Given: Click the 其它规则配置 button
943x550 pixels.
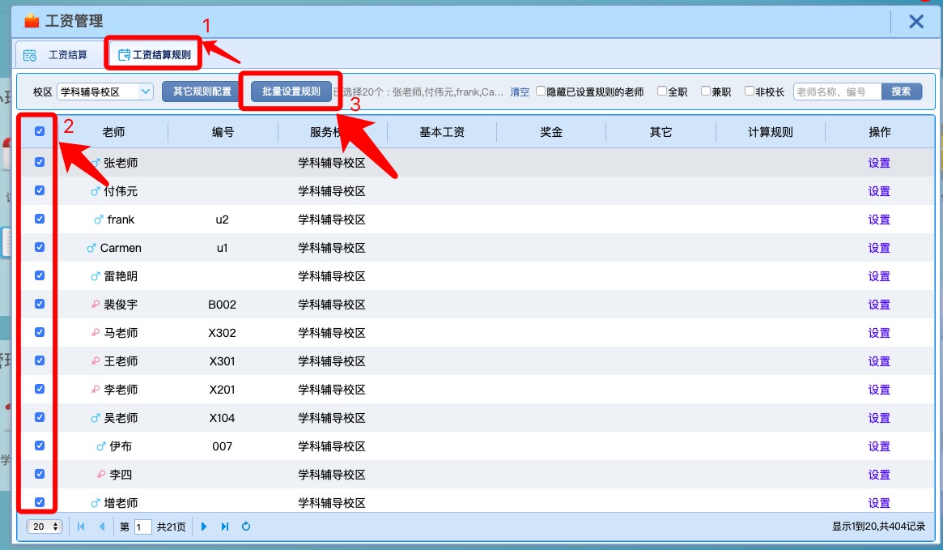Looking at the screenshot, I should [202, 92].
